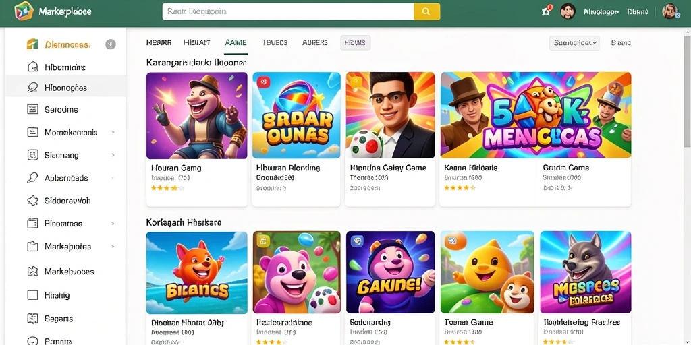Open the Ssoncrloes sort dropdown
The width and height of the screenshot is (691, 345).
pos(574,42)
